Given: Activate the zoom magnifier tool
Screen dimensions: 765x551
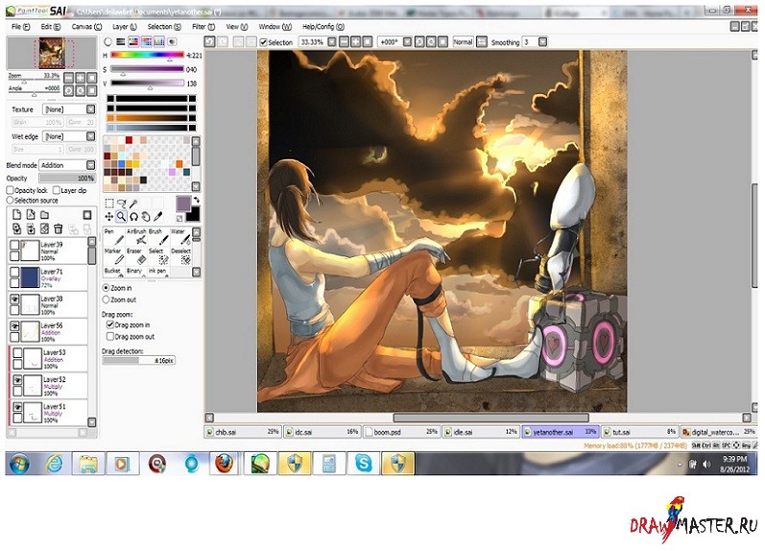Looking at the screenshot, I should tap(122, 217).
